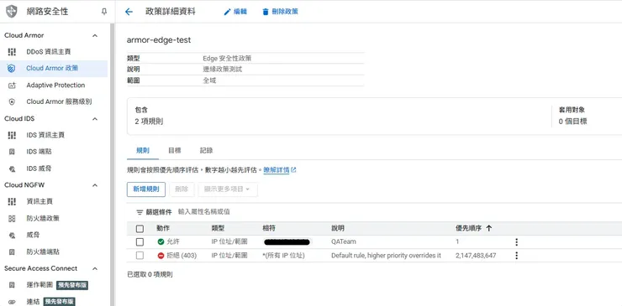622x306 pixels.
Task: Click the pencil edit icon
Action: (227, 12)
